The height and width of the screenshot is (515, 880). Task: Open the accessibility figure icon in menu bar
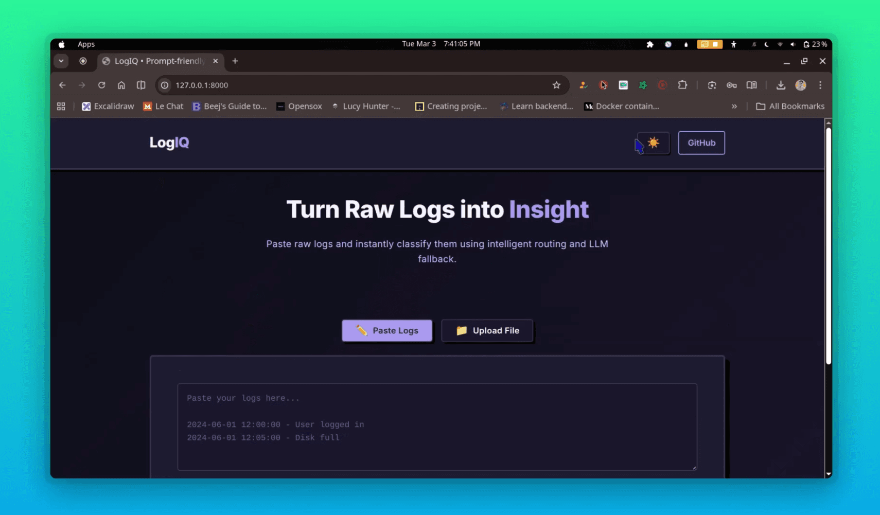[x=734, y=44]
